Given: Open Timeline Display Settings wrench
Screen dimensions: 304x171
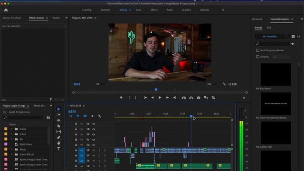Looking at the screenshot, I should click(99, 116).
